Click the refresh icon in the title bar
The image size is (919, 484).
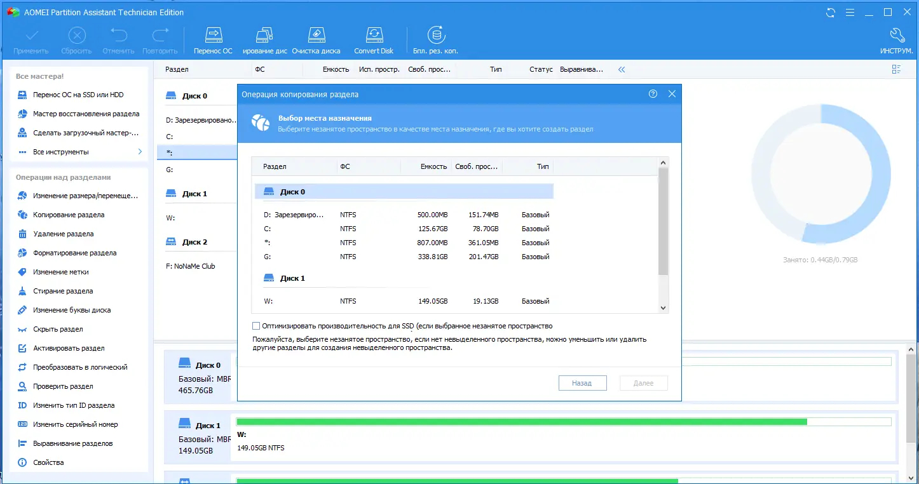[830, 11]
